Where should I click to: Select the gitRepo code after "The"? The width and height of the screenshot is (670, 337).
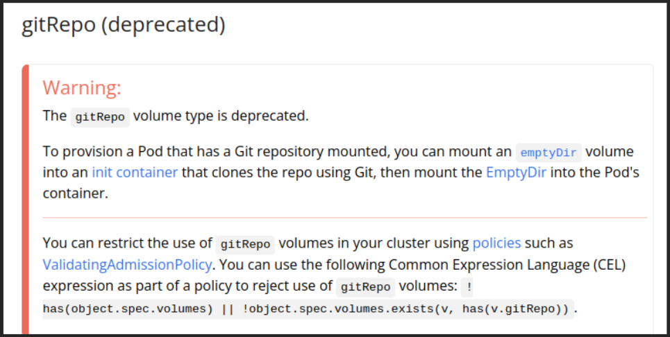(x=100, y=117)
